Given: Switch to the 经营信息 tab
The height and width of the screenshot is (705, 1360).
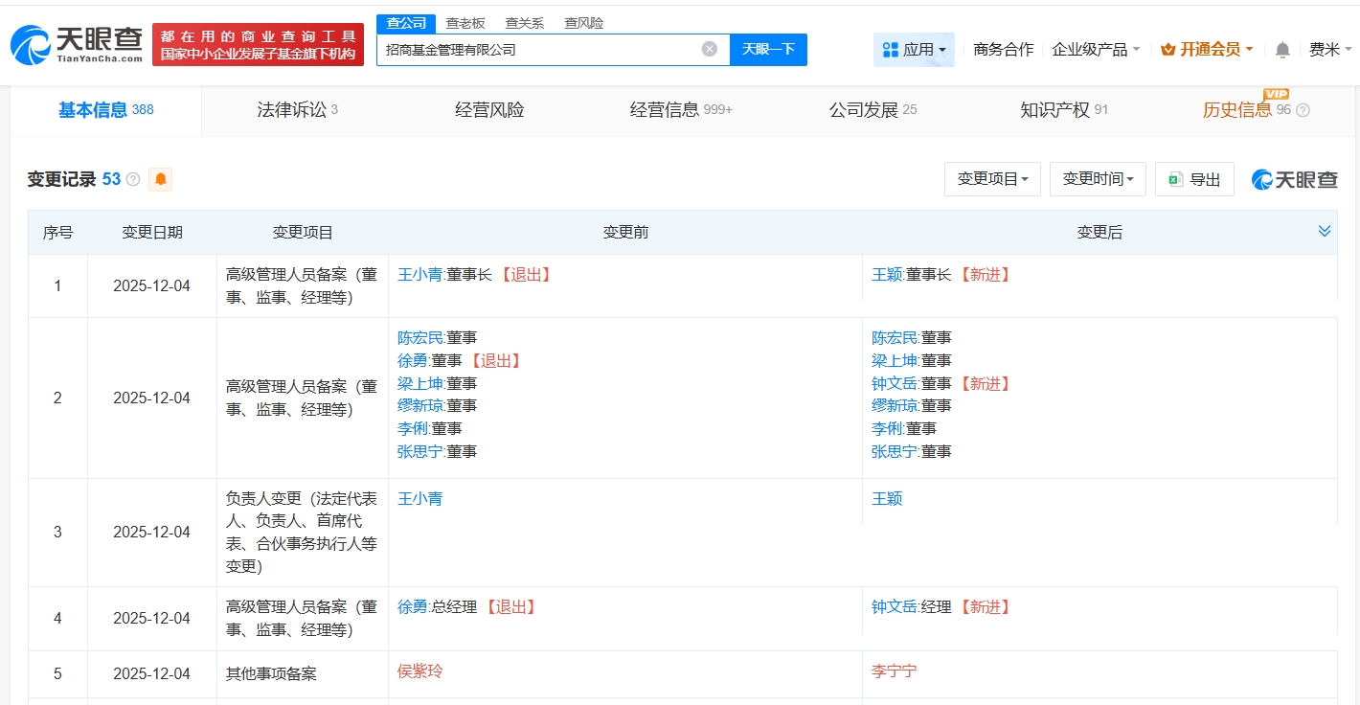Looking at the screenshot, I should (x=681, y=110).
